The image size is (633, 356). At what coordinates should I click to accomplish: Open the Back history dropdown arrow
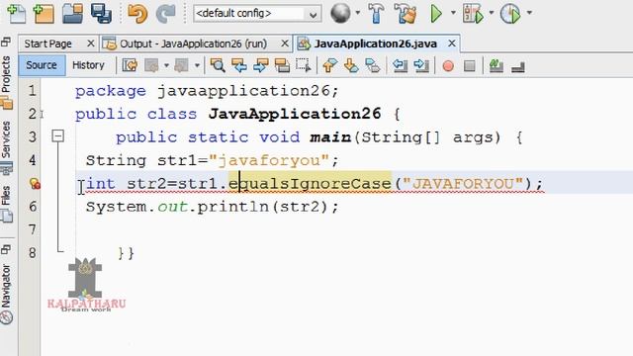[166, 65]
